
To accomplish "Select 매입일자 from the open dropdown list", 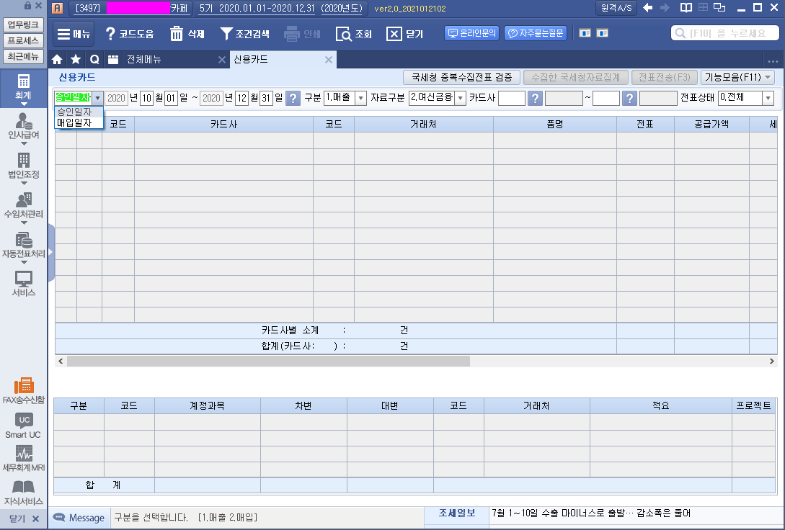I will click(x=74, y=123).
